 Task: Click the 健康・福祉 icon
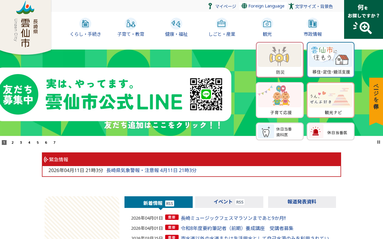point(176,23)
